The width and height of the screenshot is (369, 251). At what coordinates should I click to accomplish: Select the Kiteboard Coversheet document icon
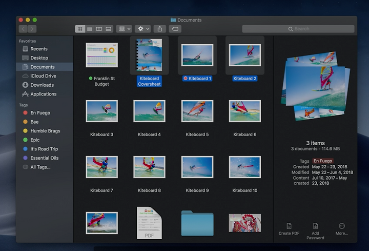pos(149,55)
